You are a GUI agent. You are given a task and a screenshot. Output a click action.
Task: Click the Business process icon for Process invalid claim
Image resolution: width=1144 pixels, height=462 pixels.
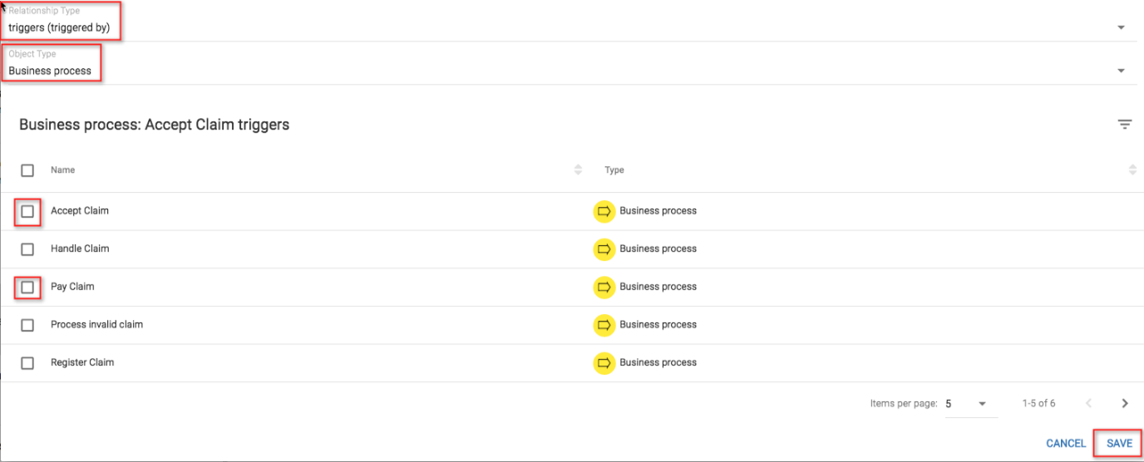604,325
